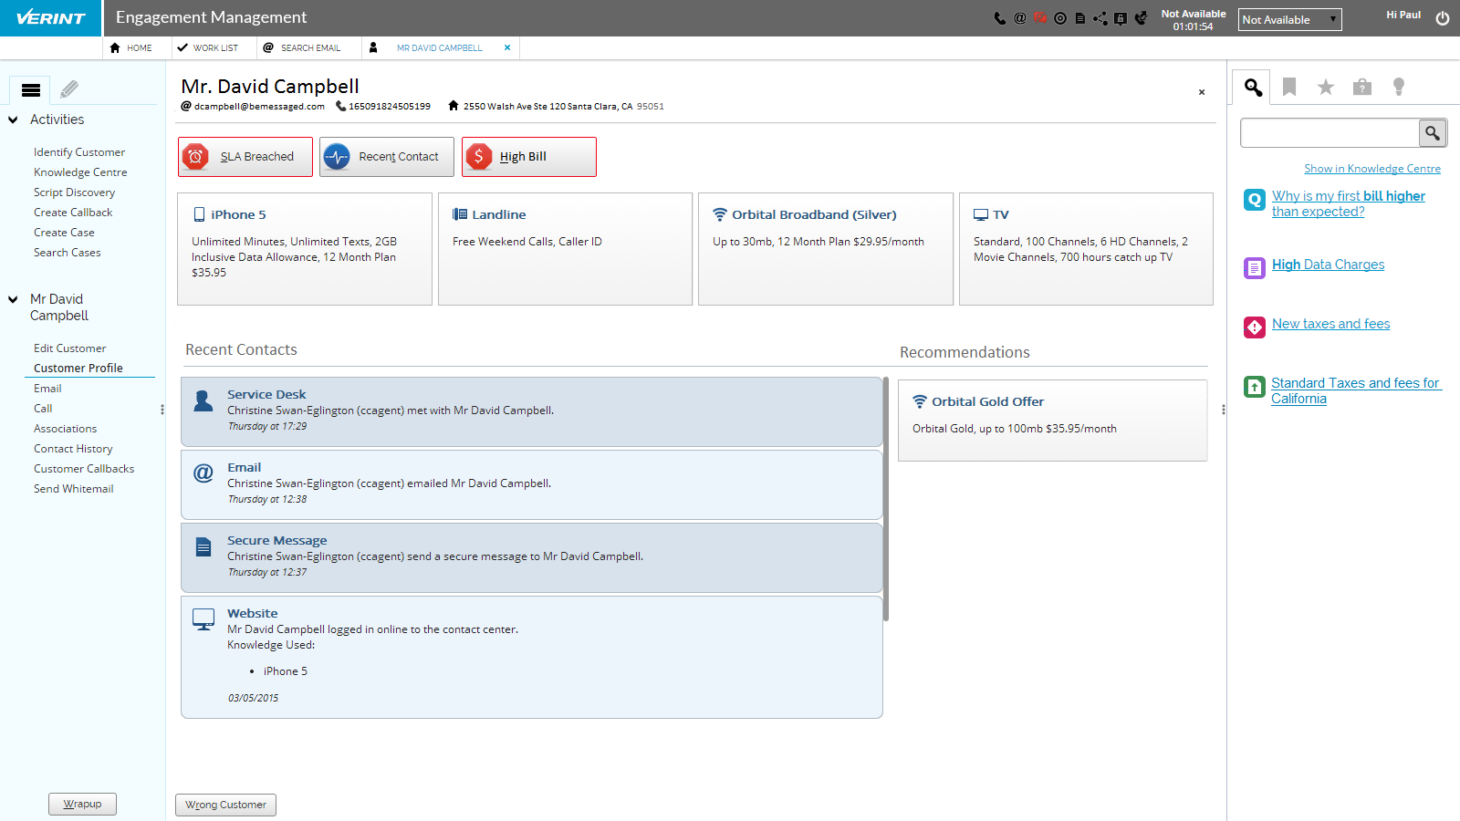Open the favorites star icon on the right panel
Screen dimensions: 1460x821
coord(1325,86)
